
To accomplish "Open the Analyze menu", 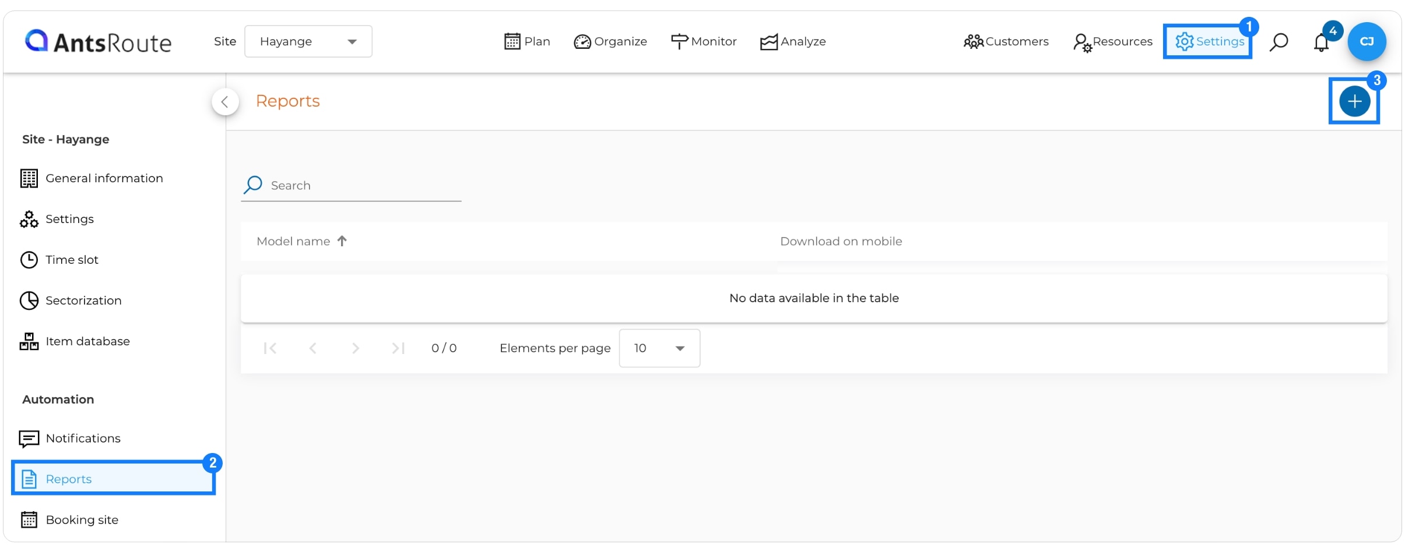I will 793,41.
